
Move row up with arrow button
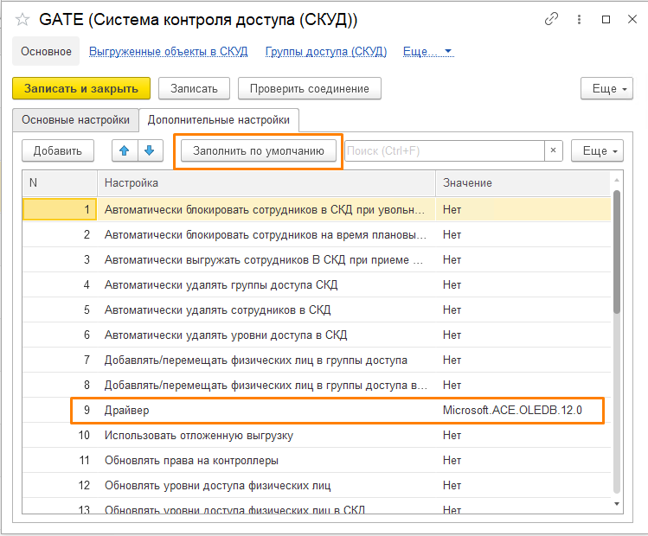(x=125, y=150)
